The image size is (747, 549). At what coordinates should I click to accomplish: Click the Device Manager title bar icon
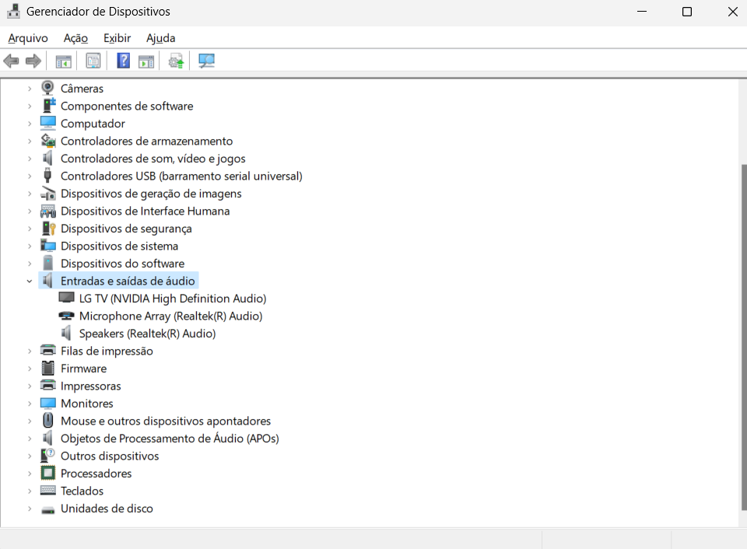tap(13, 11)
